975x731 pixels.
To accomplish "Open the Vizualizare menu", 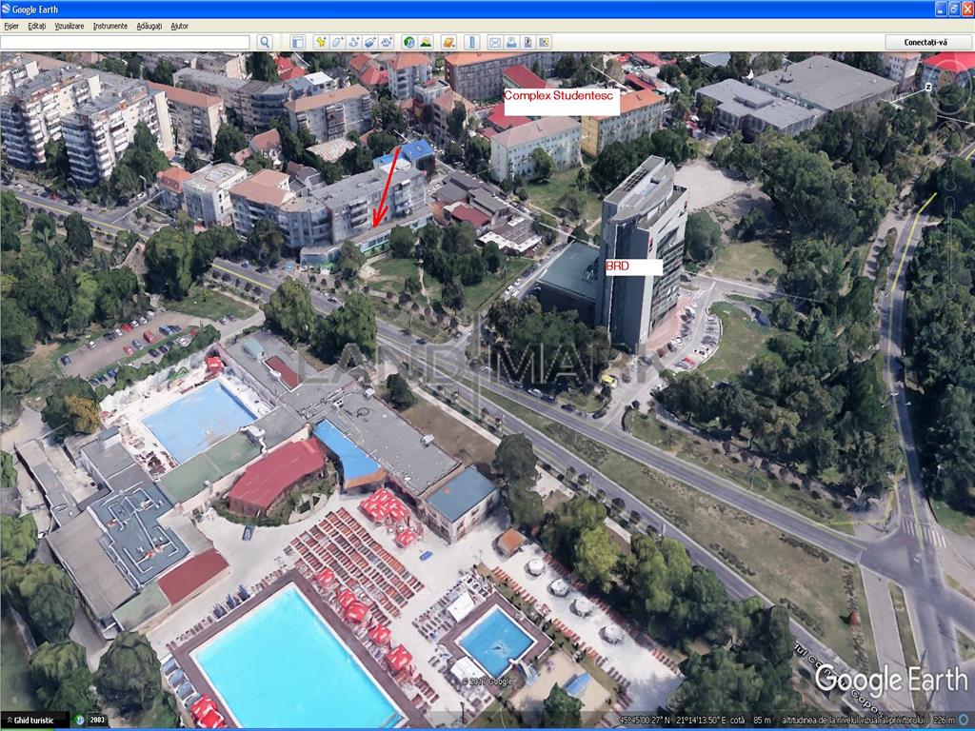I will coord(69,26).
